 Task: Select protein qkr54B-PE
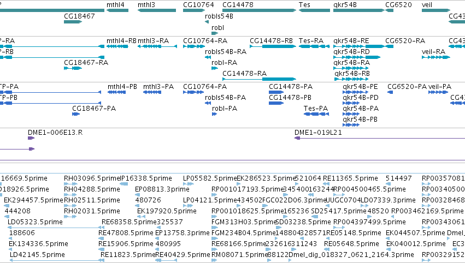360,87
